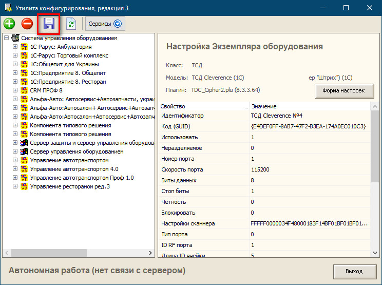
Task: Click the Плагин value TDC_Cipher2.plu
Action: click(x=225, y=90)
